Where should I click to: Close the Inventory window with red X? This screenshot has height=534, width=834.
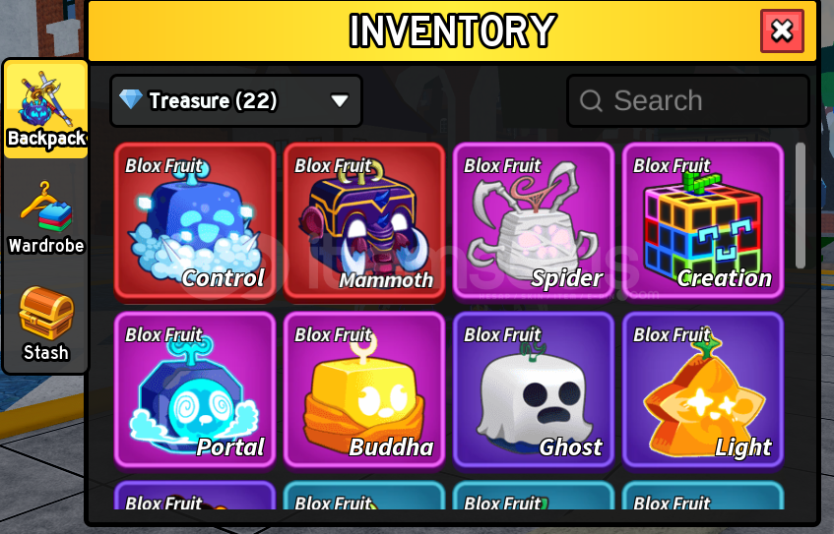pos(782,30)
